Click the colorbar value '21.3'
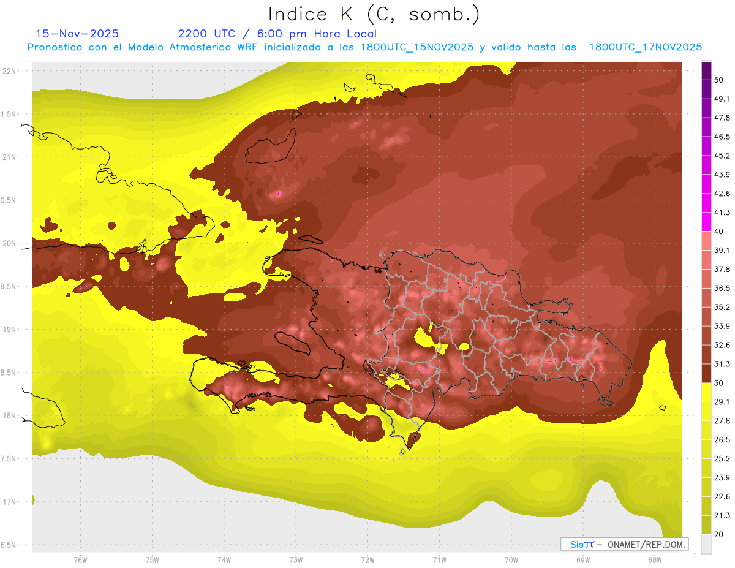The width and height of the screenshot is (735, 568). 723,515
